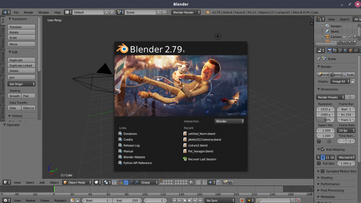
Task: Toggle Camera visibility eye in outliner
Action: point(345,37)
